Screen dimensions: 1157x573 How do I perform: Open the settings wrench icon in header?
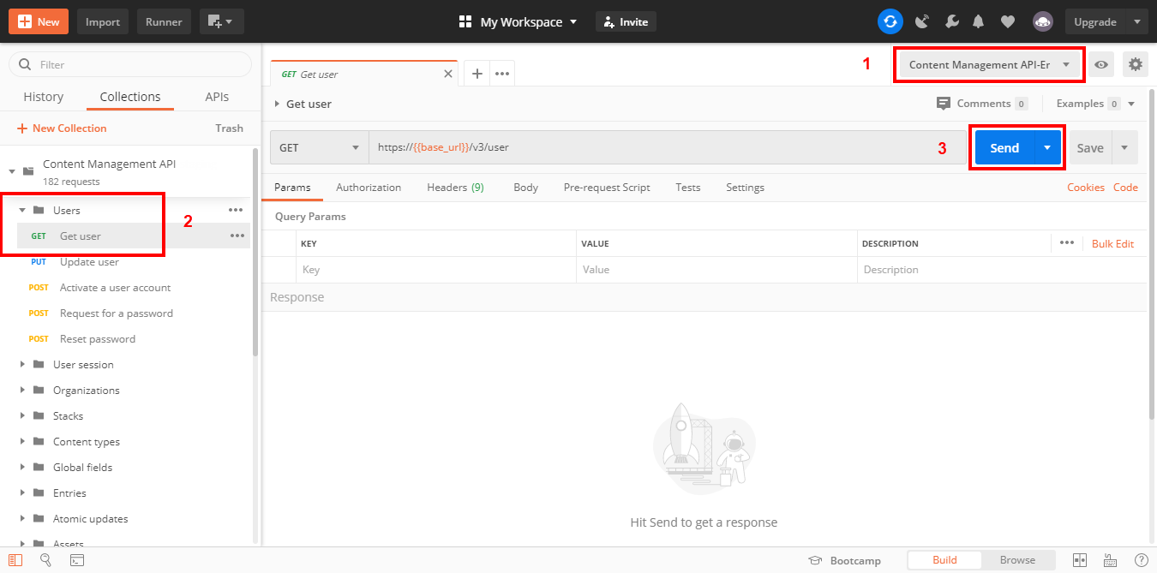point(951,21)
